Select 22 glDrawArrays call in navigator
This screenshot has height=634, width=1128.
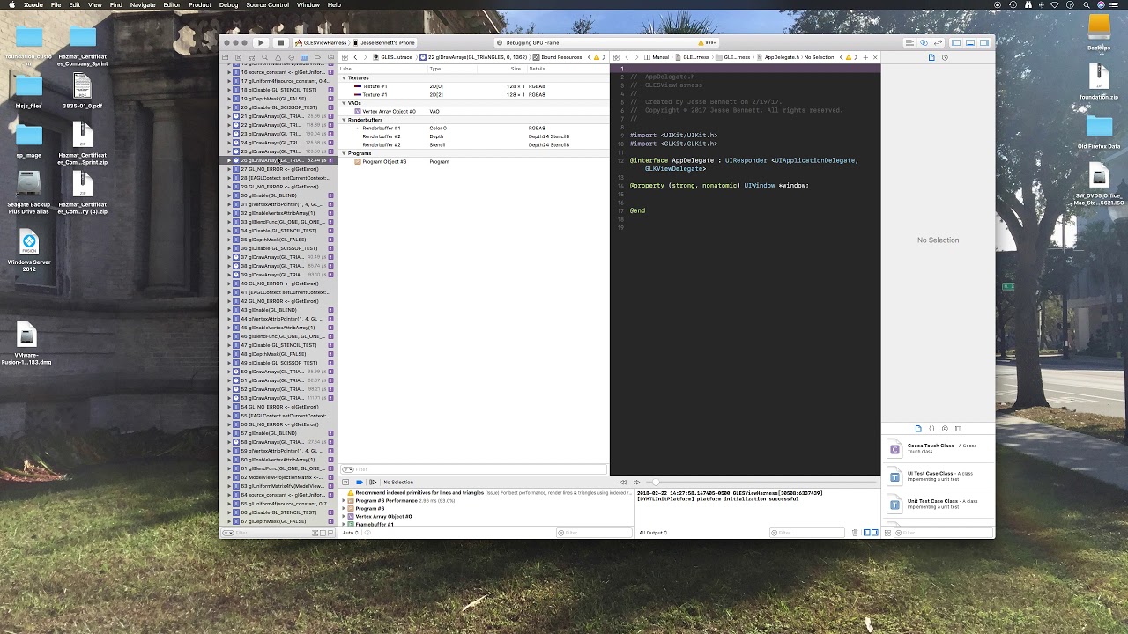coord(277,125)
